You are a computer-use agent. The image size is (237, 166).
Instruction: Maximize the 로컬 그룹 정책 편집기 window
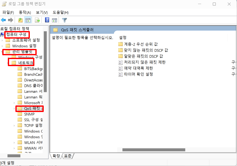[214, 4]
